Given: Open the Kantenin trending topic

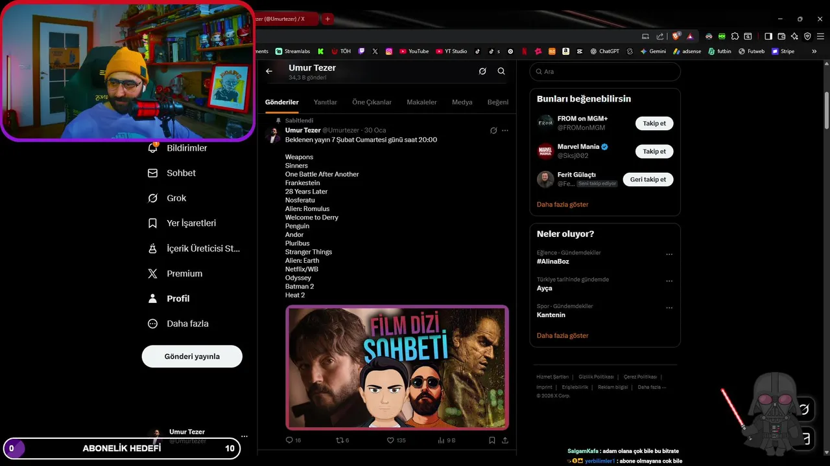Looking at the screenshot, I should pos(551,315).
